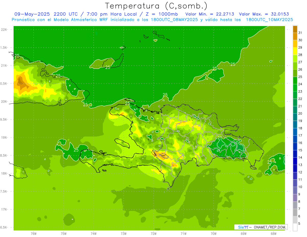The height and width of the screenshot is (237, 307).
Task: Click the '71W' longitude label
Action: [183, 234]
